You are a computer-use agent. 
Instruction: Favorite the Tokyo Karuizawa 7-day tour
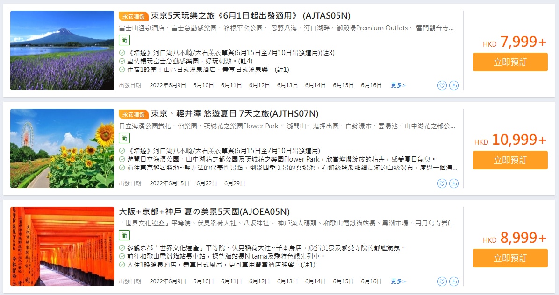442,183
